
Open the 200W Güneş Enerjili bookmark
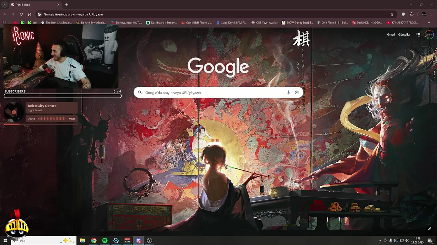(297, 22)
